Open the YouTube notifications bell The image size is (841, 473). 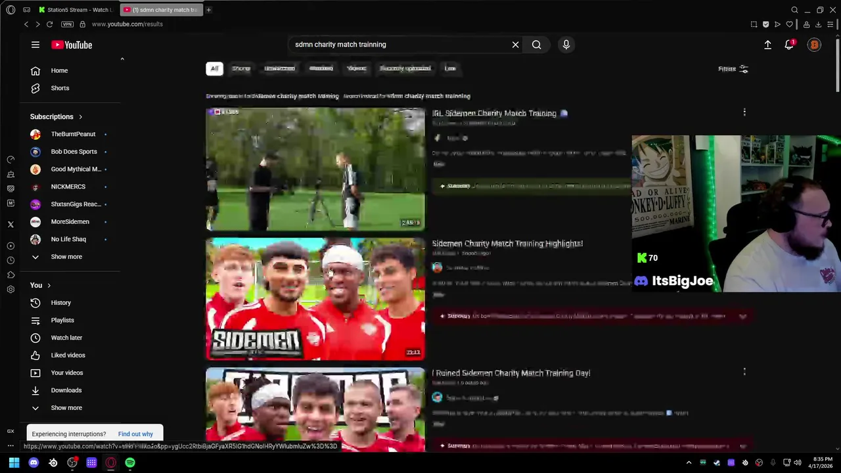(789, 45)
